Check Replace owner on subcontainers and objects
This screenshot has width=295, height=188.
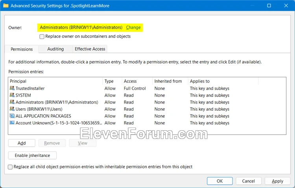(x=42, y=37)
